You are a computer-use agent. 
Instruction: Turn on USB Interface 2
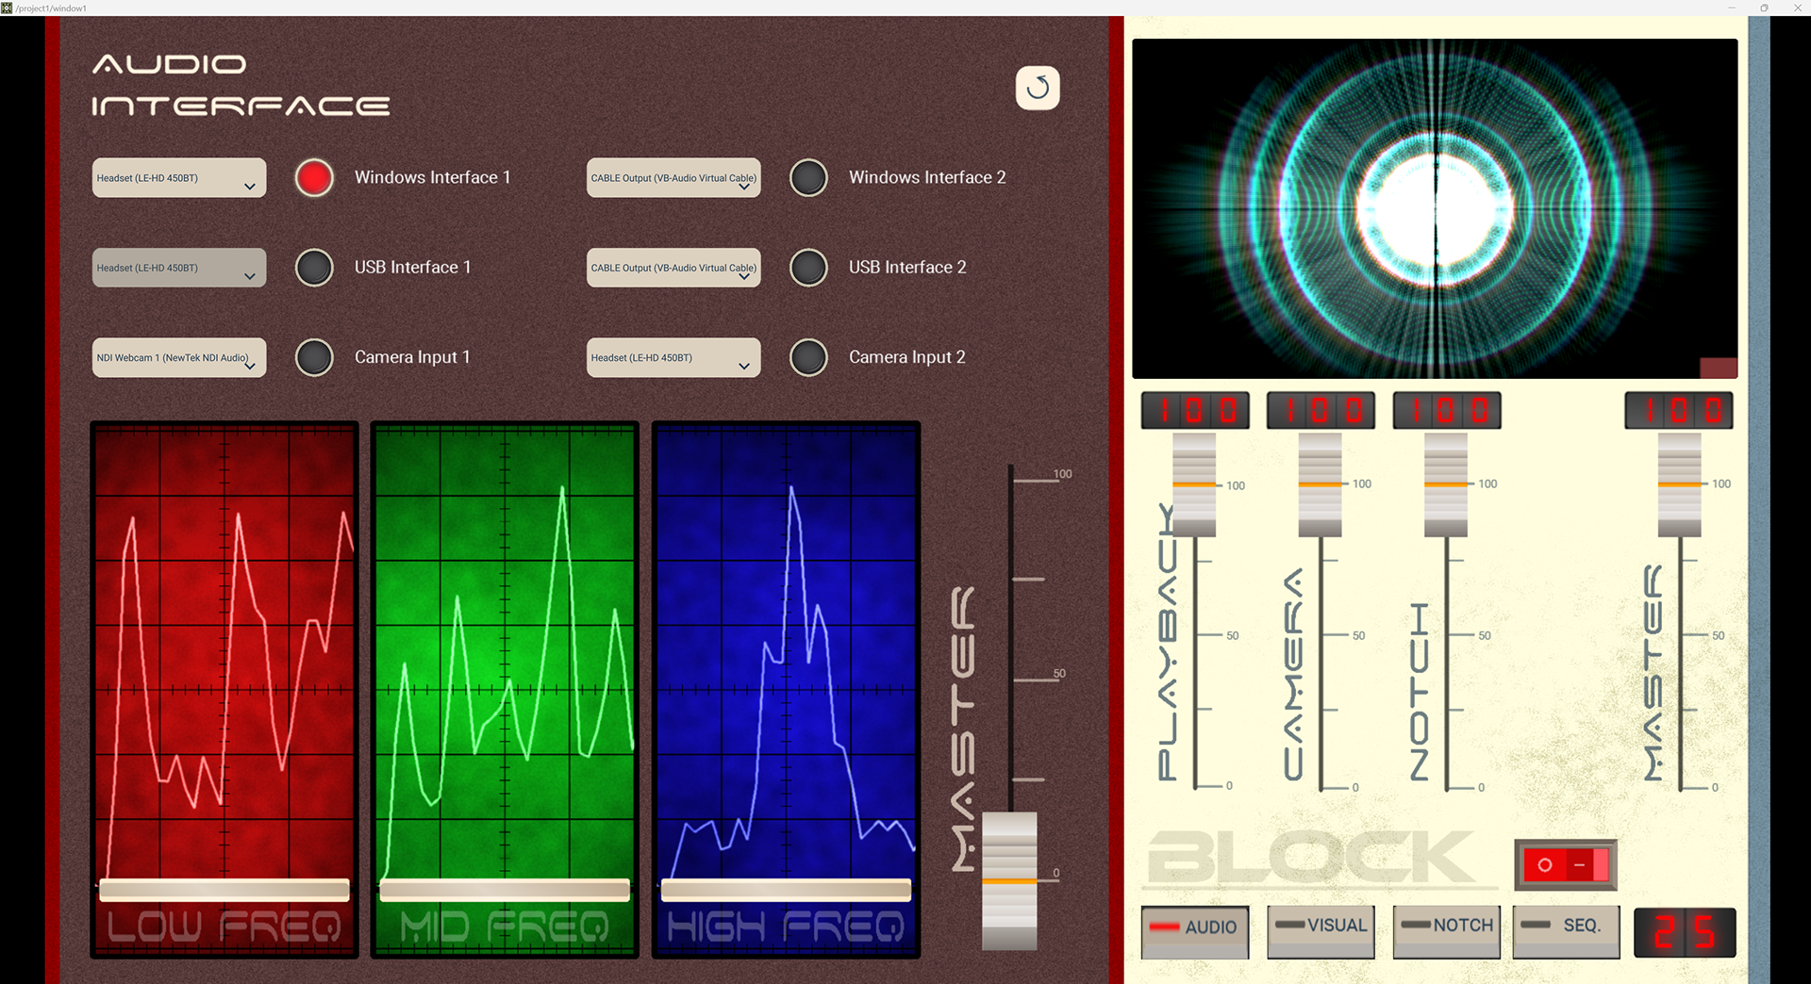tap(808, 268)
